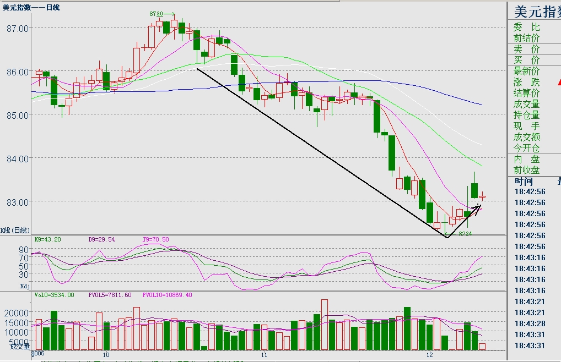Click the 83.00 price axis label
The width and height of the screenshot is (561, 362).
(17, 202)
